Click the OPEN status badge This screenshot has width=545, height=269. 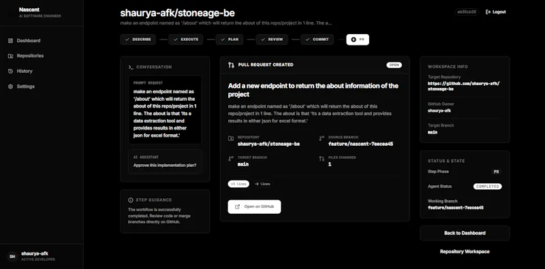394,65
